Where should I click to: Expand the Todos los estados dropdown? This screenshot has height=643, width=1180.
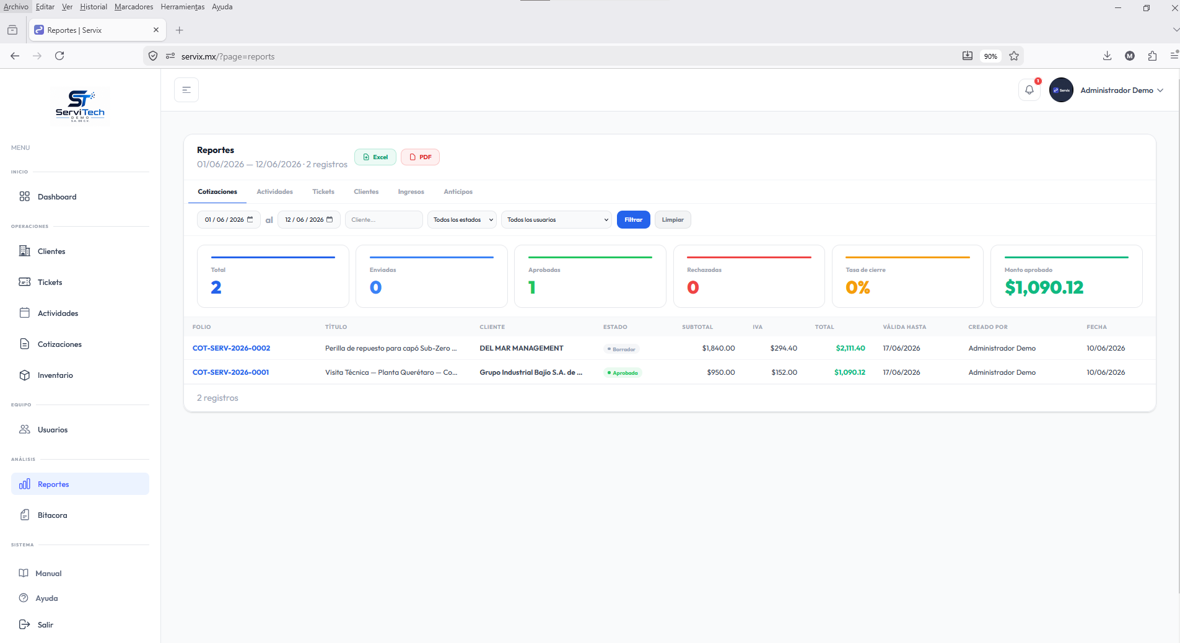pyautogui.click(x=462, y=220)
